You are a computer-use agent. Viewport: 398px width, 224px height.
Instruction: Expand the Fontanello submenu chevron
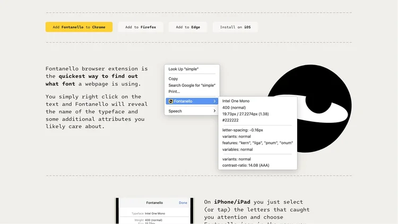[x=214, y=101]
